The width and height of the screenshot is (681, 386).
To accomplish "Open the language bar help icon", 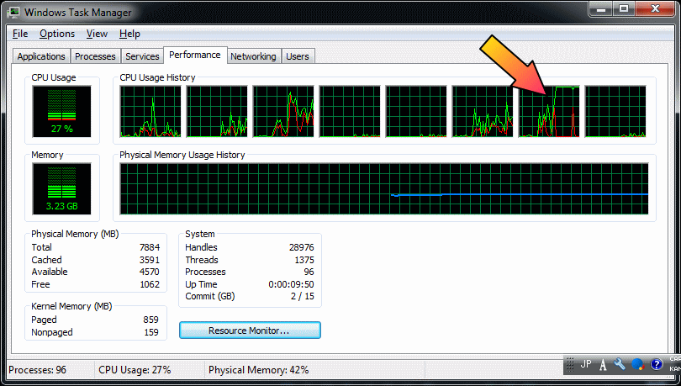I will (x=657, y=364).
